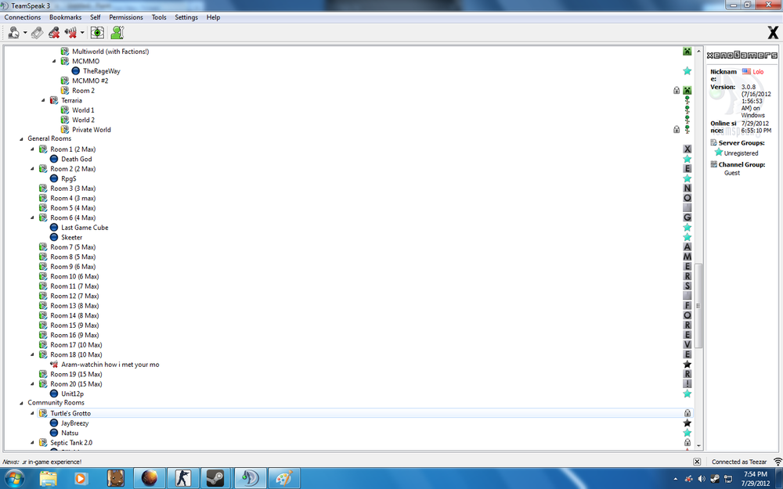Click the Lolo nickname in info panel
The image size is (783, 489).
coord(758,72)
